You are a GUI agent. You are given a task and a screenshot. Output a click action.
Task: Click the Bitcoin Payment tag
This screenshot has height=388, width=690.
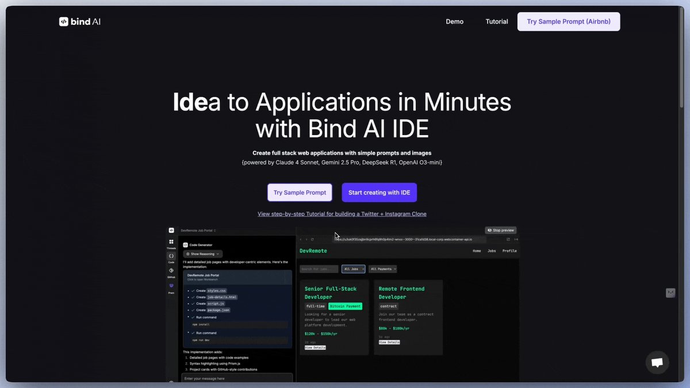click(x=345, y=306)
